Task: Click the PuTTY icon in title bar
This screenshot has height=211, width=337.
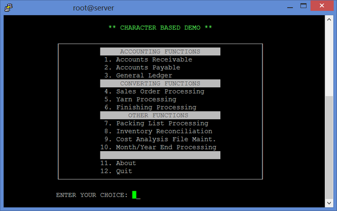Action: click(x=8, y=7)
